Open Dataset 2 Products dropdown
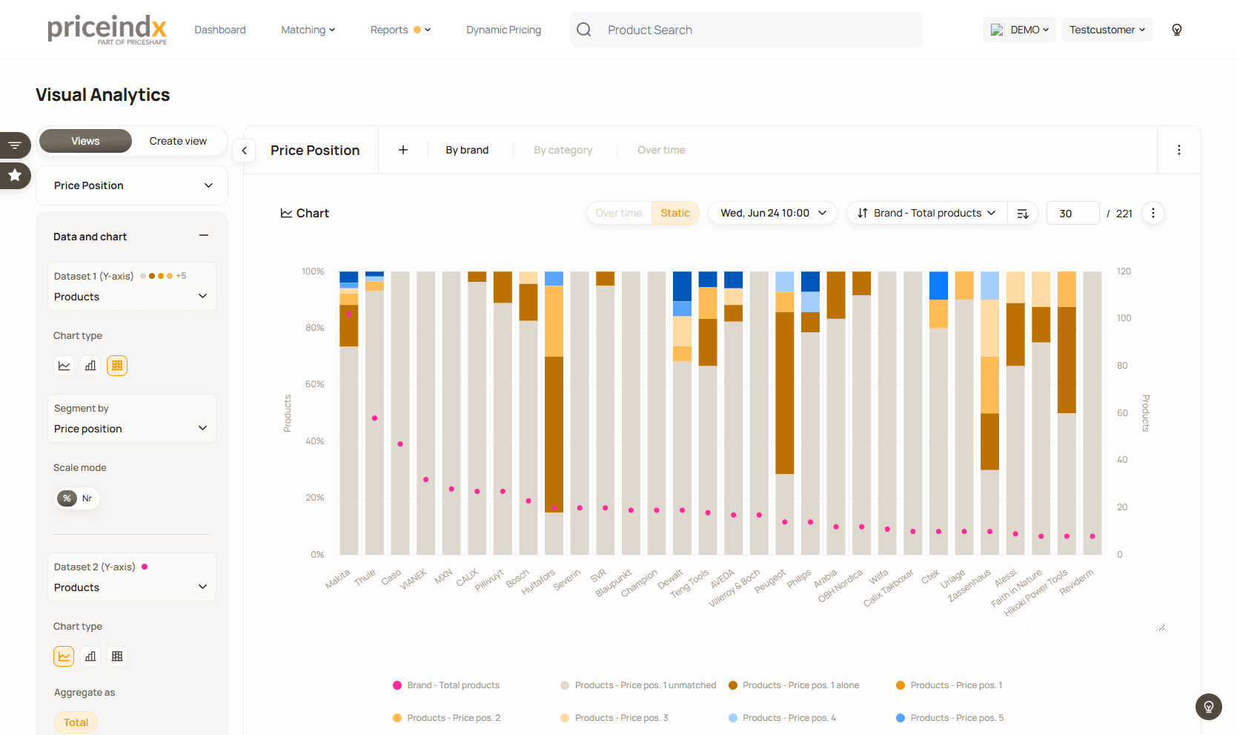1237x735 pixels. click(x=132, y=577)
